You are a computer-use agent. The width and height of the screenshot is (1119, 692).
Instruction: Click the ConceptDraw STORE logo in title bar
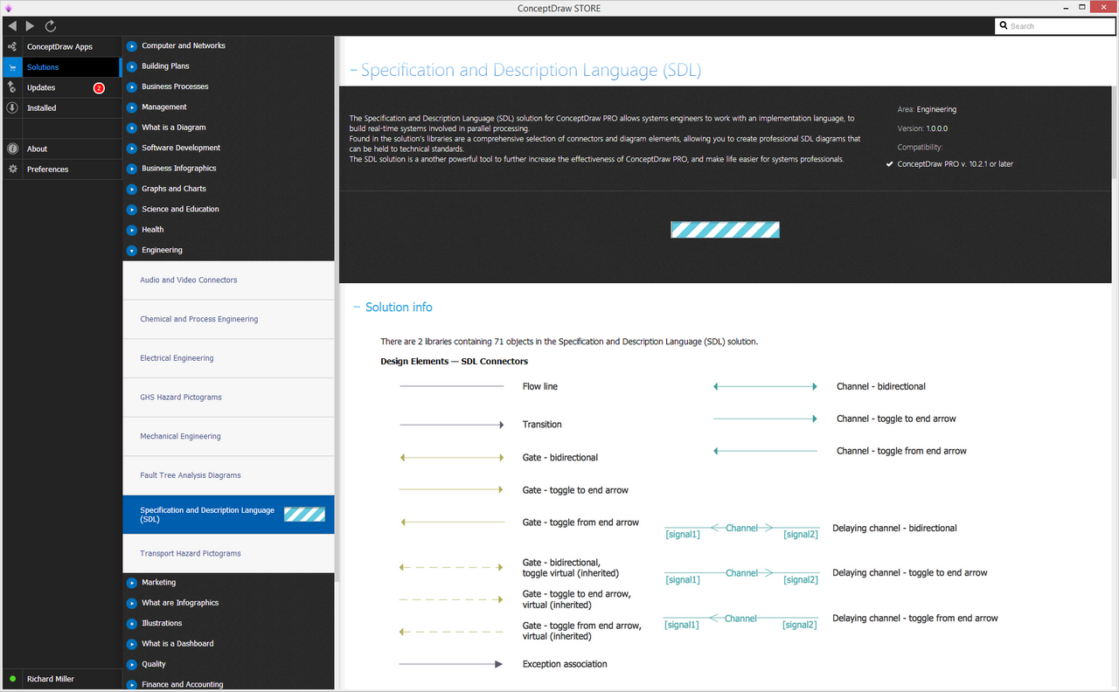pos(8,8)
